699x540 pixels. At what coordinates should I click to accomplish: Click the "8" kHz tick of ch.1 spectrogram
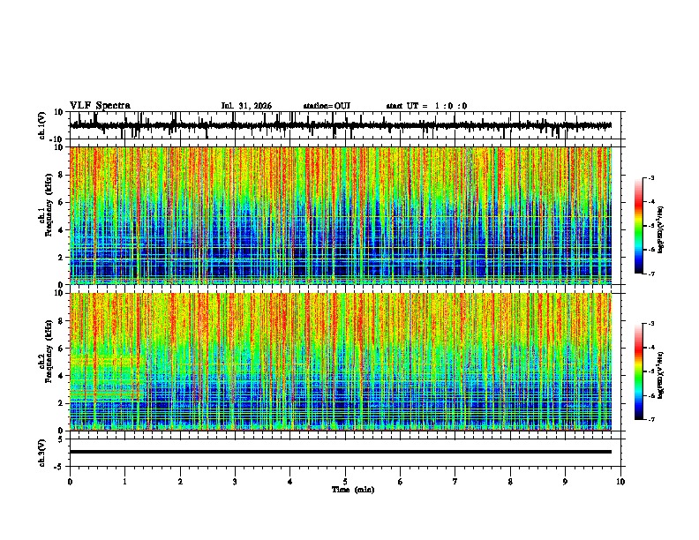[62, 175]
